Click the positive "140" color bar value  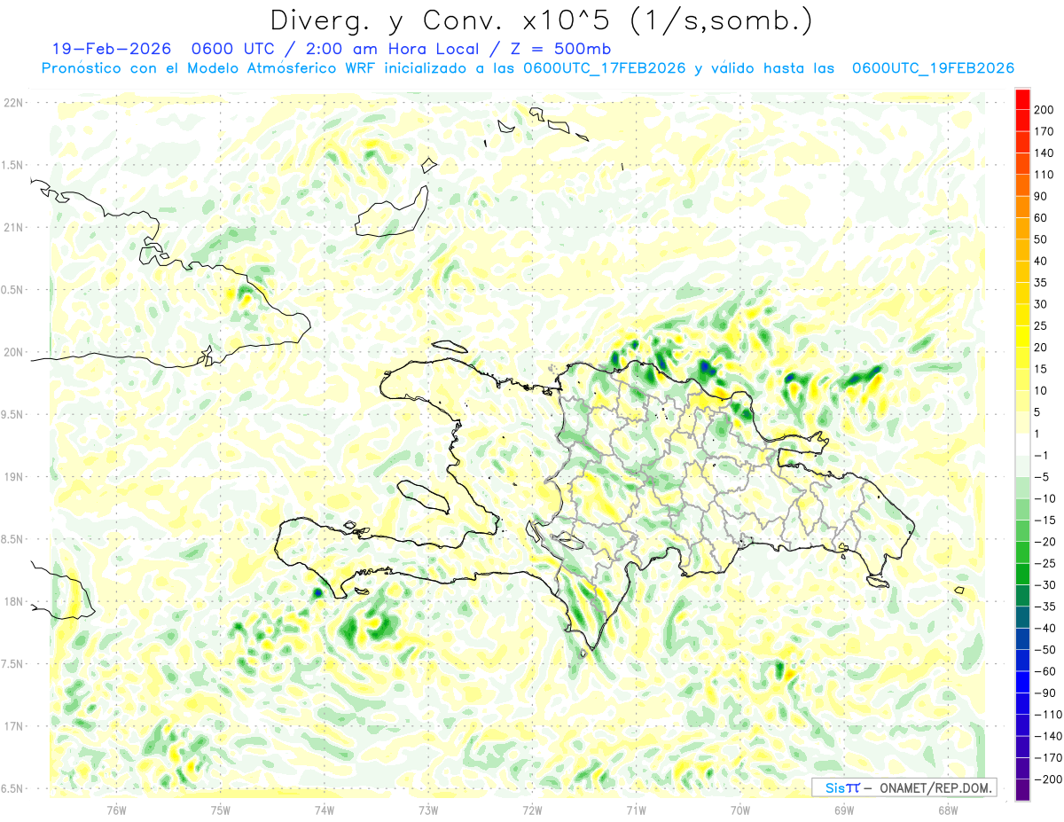point(1044,153)
